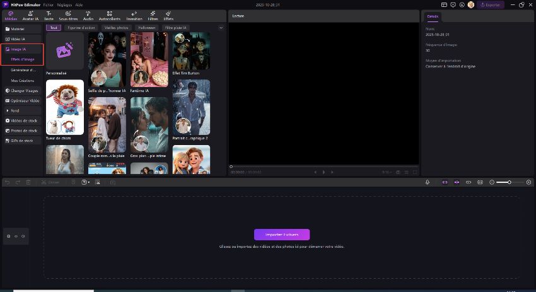Mute the track with the speaker icon
The height and width of the screenshot is (292, 536).
(x=23, y=237)
